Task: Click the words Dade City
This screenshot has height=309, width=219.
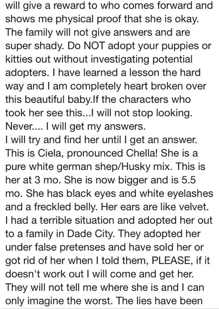Action: pos(91,234)
